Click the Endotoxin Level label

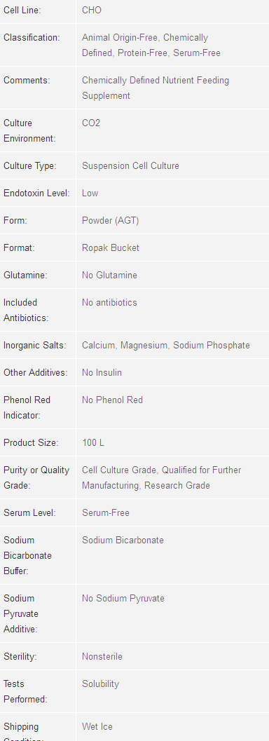[36, 193]
